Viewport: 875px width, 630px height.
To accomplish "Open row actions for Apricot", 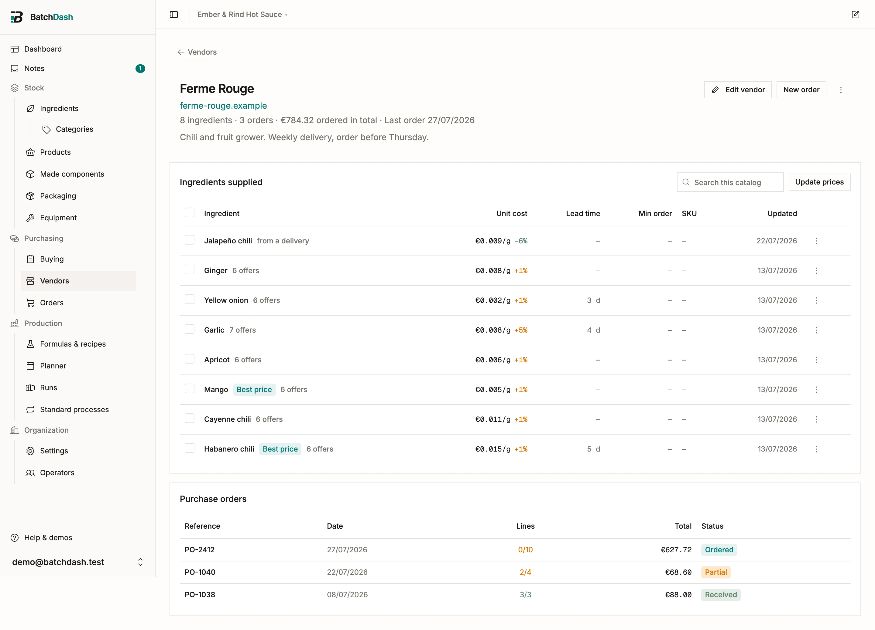I will 816,360.
